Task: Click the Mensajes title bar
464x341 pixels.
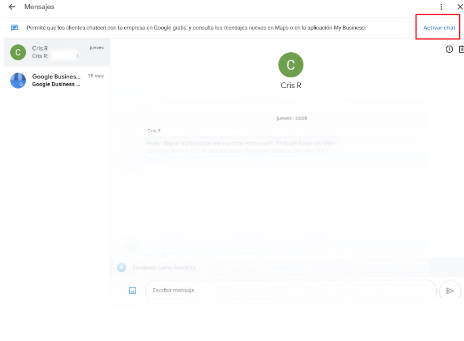Action: 39,6
